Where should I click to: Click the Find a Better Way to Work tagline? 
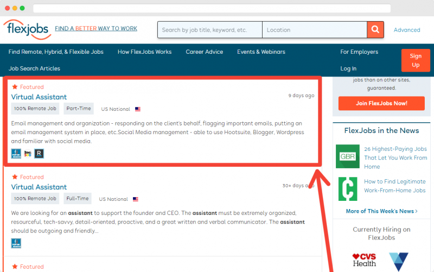point(96,29)
